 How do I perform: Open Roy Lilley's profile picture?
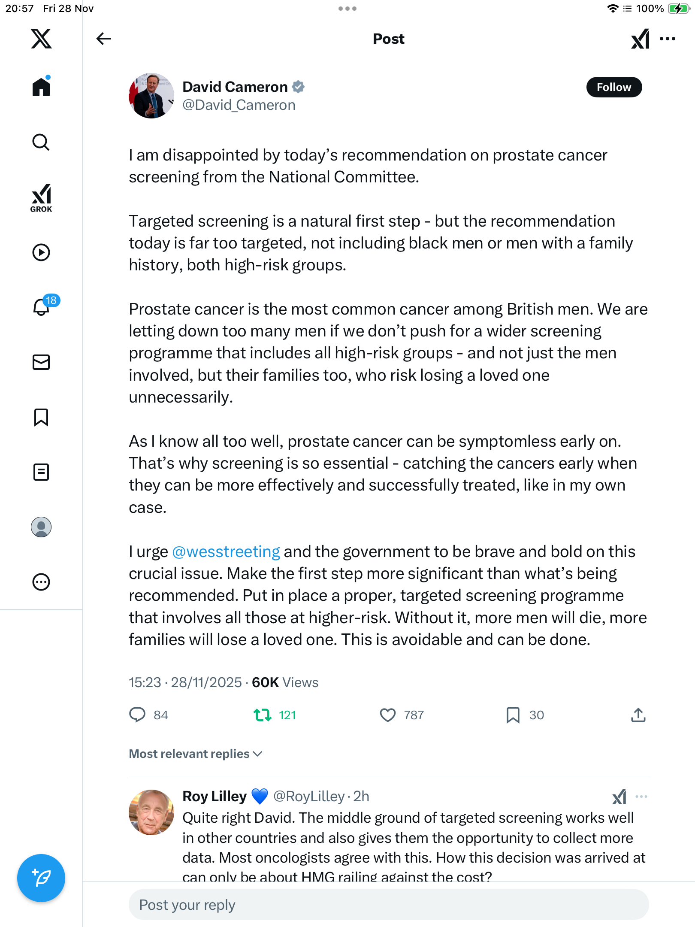[151, 812]
